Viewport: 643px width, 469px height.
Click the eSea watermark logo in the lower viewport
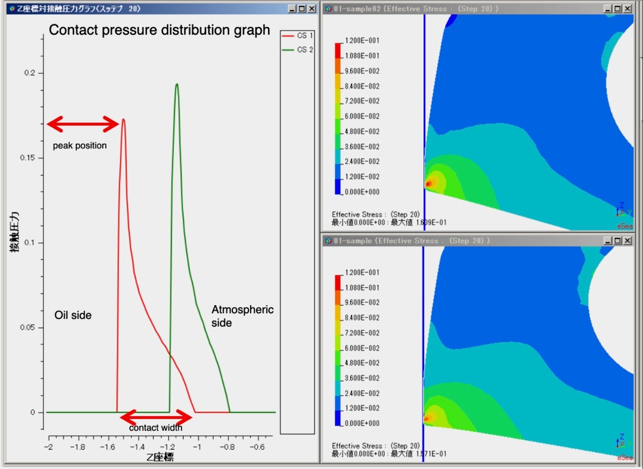pyautogui.click(x=624, y=458)
